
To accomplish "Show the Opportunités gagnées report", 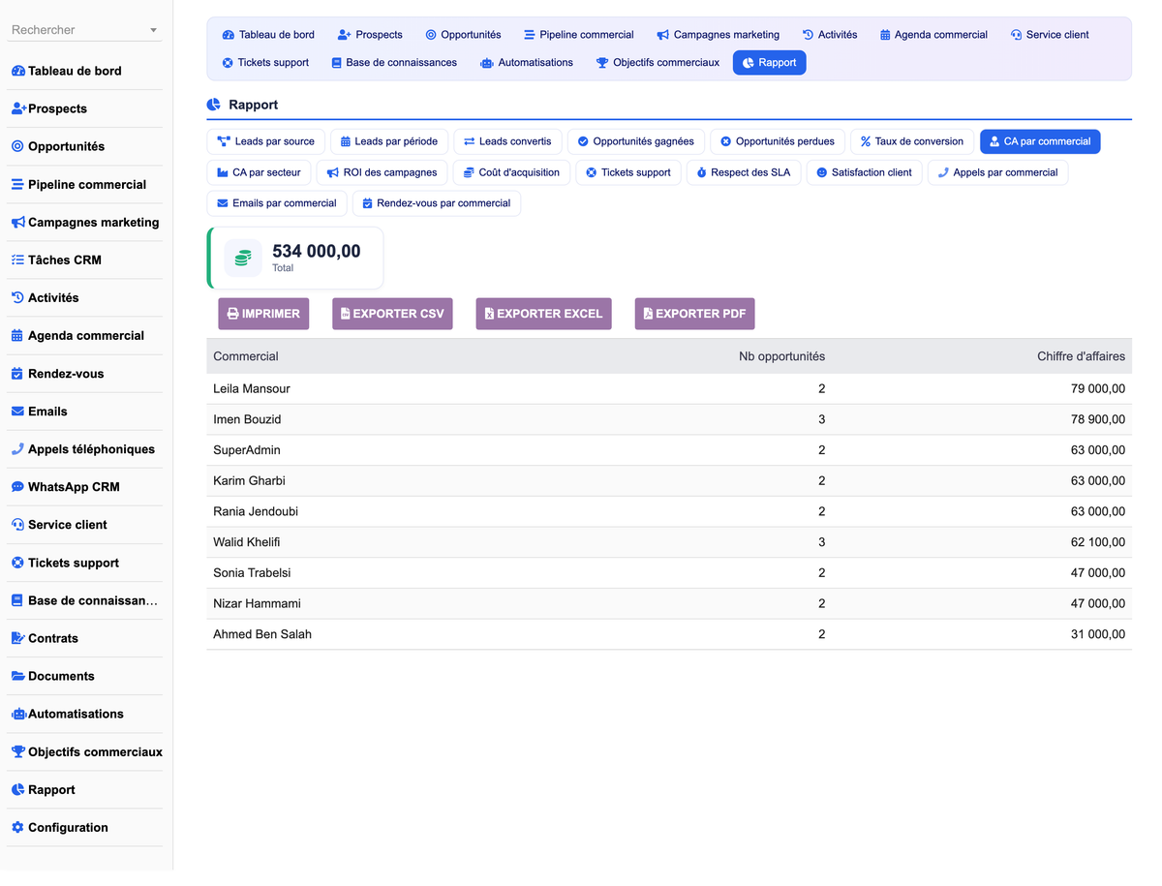I will coord(635,141).
